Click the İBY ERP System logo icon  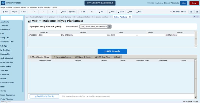click(3, 3)
